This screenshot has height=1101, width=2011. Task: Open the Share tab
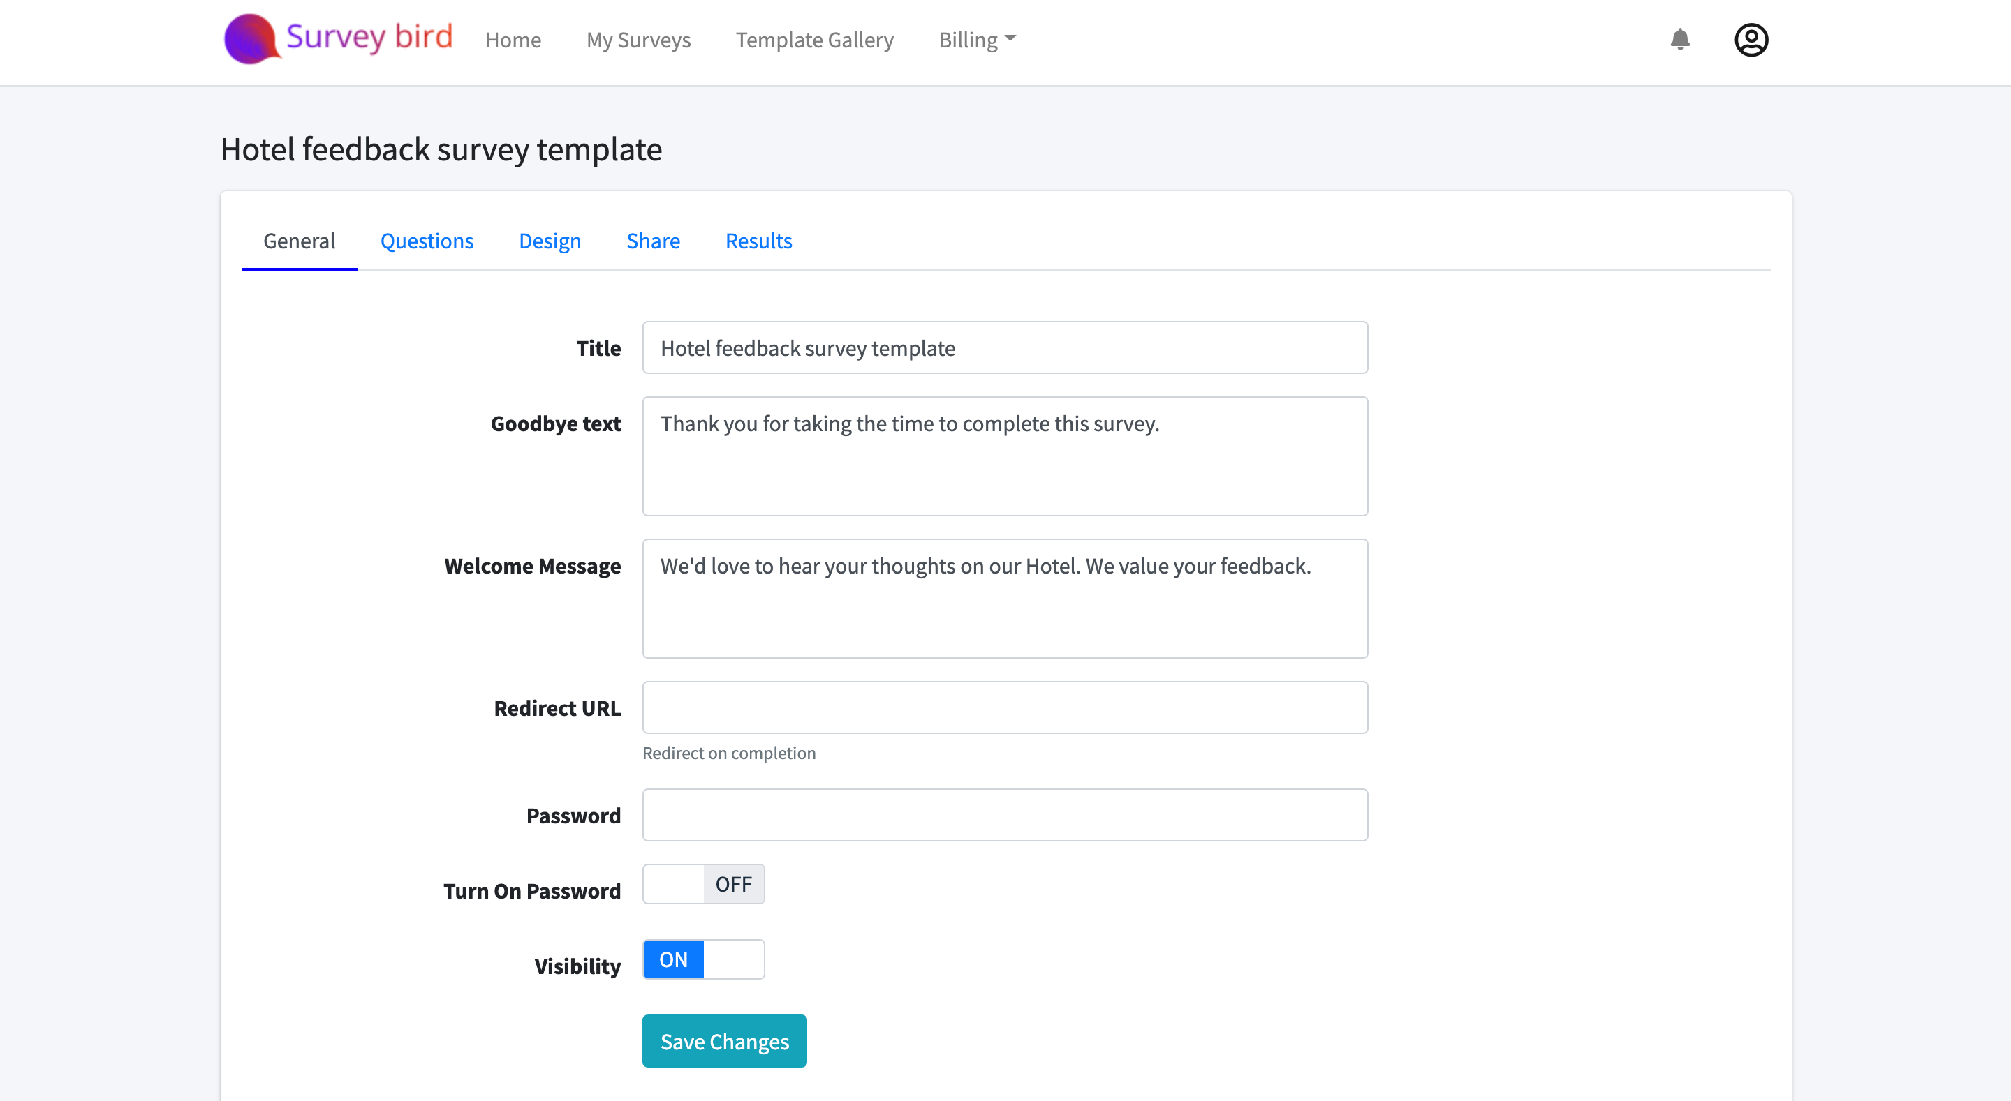653,241
